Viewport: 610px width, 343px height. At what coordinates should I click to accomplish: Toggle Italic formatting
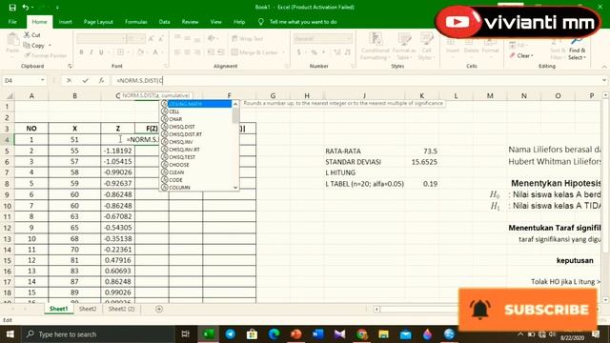(x=91, y=52)
